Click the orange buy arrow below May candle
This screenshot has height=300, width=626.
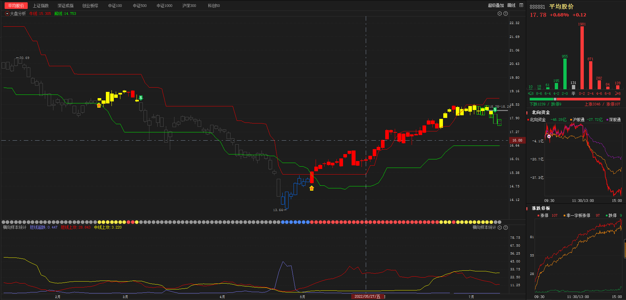tap(312, 188)
